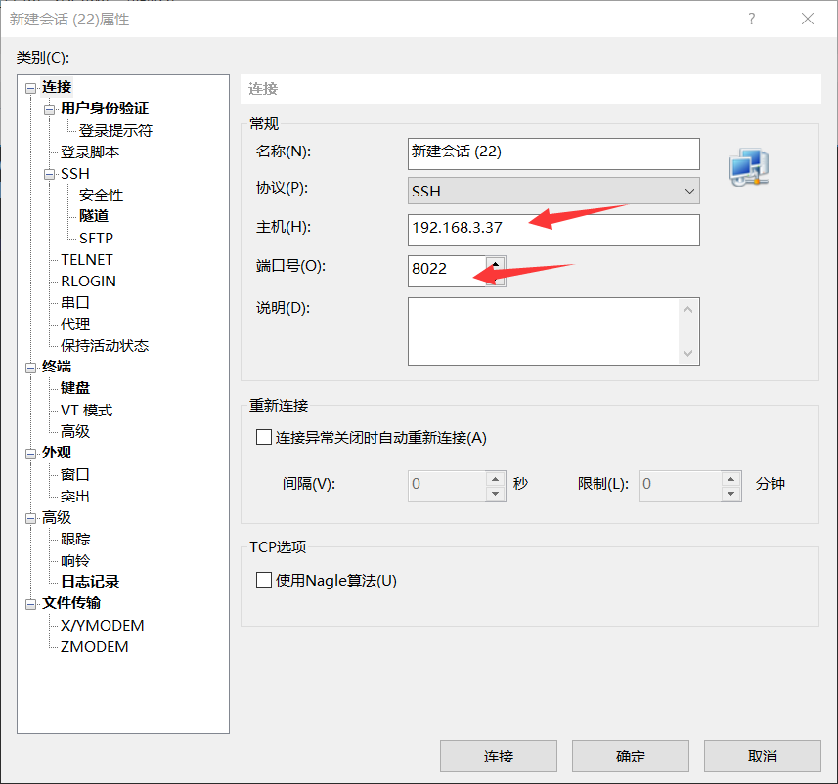Screen dimensions: 838x784
Task: Click the interval value field
Action: pos(447,486)
